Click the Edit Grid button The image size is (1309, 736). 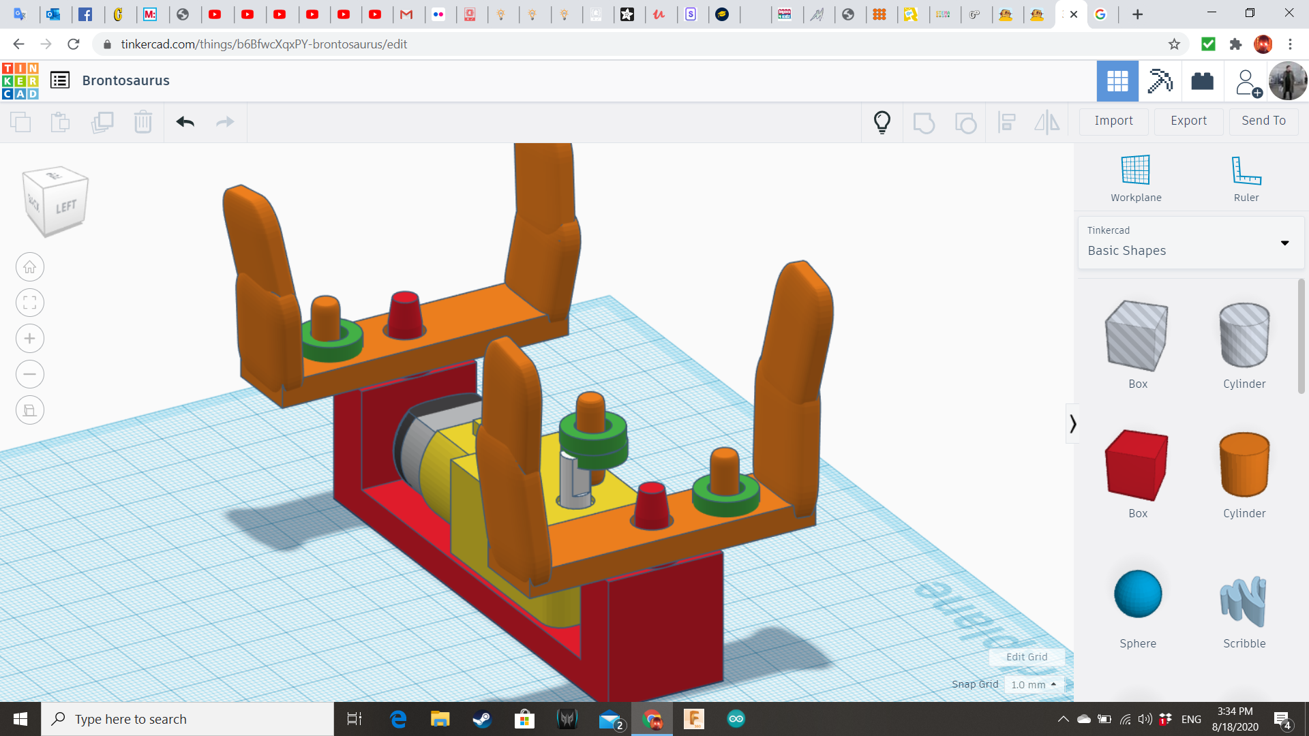(1026, 656)
